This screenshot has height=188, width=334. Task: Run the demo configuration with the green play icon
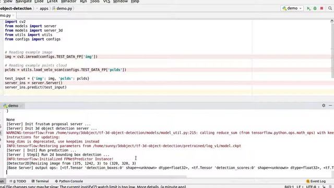click(308, 8)
